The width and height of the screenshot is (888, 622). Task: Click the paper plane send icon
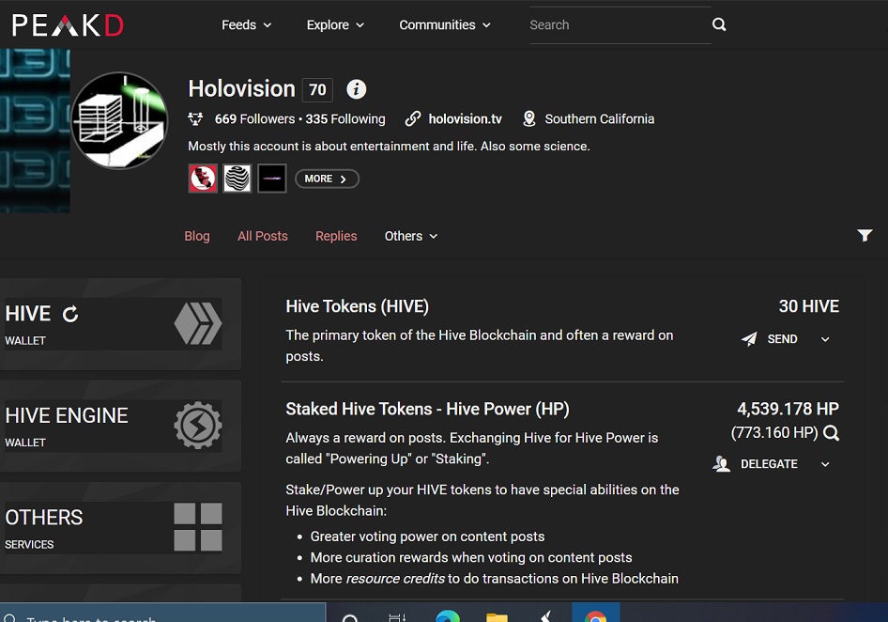(749, 339)
